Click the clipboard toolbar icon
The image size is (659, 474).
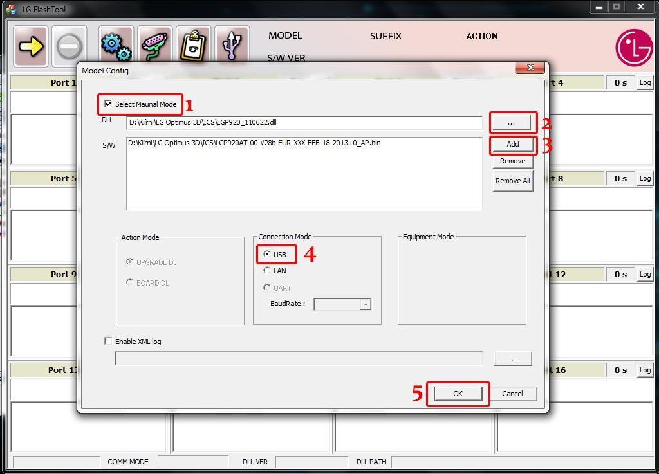[x=193, y=45]
